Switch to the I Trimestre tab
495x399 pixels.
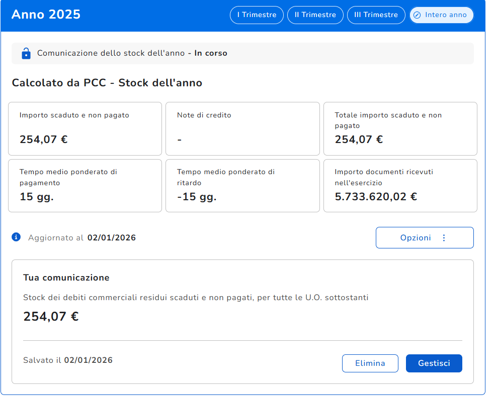257,15
